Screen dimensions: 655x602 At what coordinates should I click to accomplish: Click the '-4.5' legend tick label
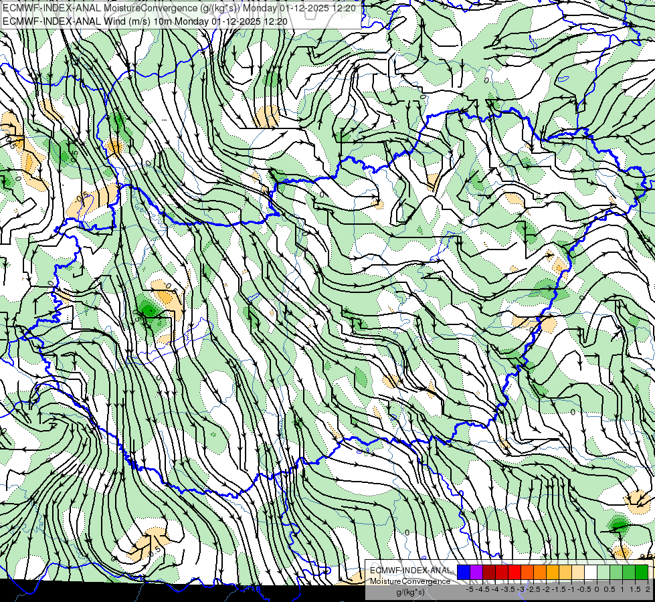coord(482,589)
